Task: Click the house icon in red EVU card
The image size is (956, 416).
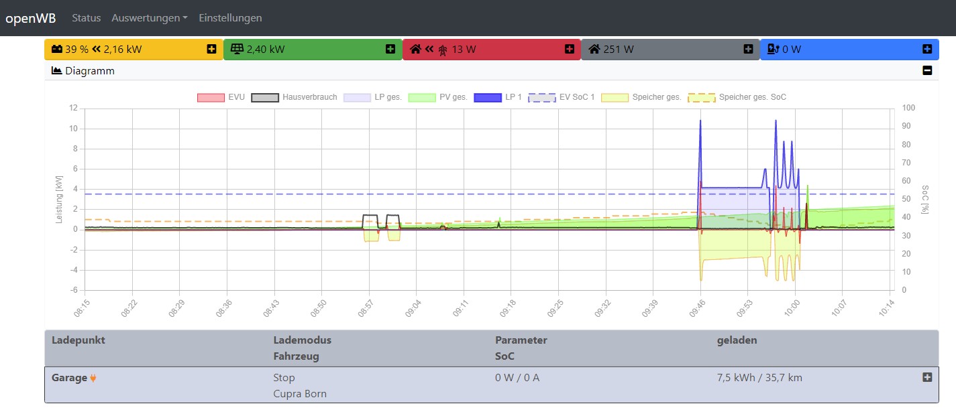Action: (415, 49)
